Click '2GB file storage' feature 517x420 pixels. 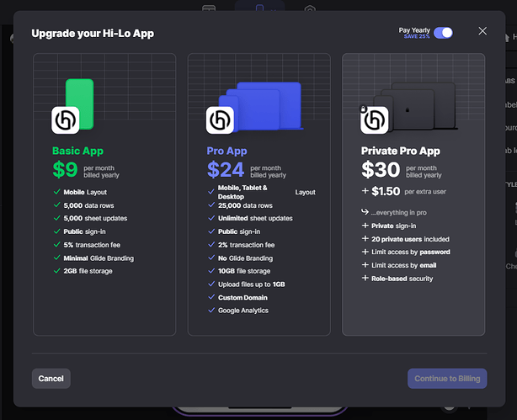point(88,271)
